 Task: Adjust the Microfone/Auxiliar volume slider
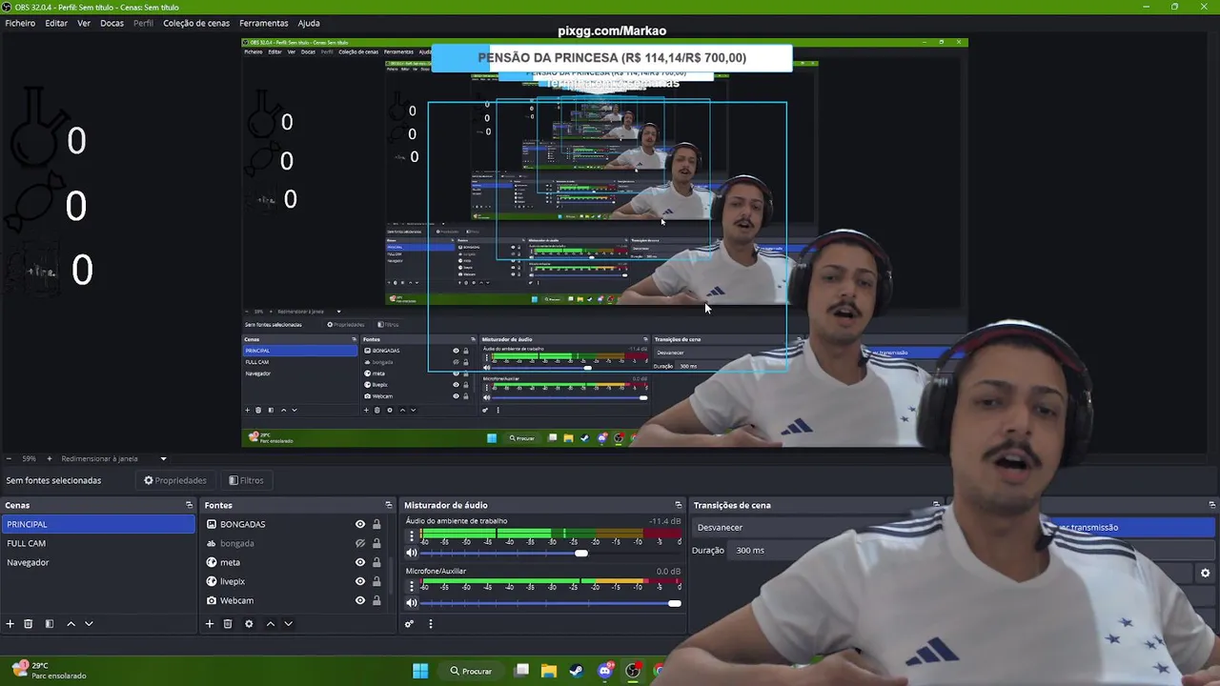(x=675, y=602)
